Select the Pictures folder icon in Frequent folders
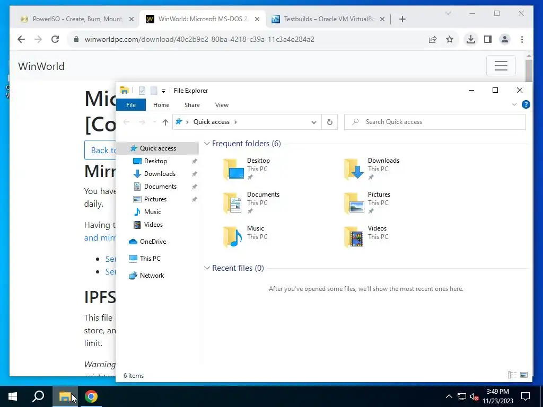543x407 pixels. [354, 203]
